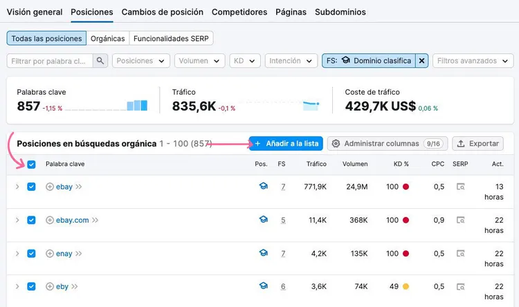Click the Exportar button
Screen dimensions: 519x307
coord(477,144)
